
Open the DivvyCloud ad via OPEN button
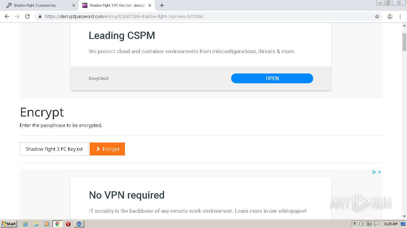point(272,78)
